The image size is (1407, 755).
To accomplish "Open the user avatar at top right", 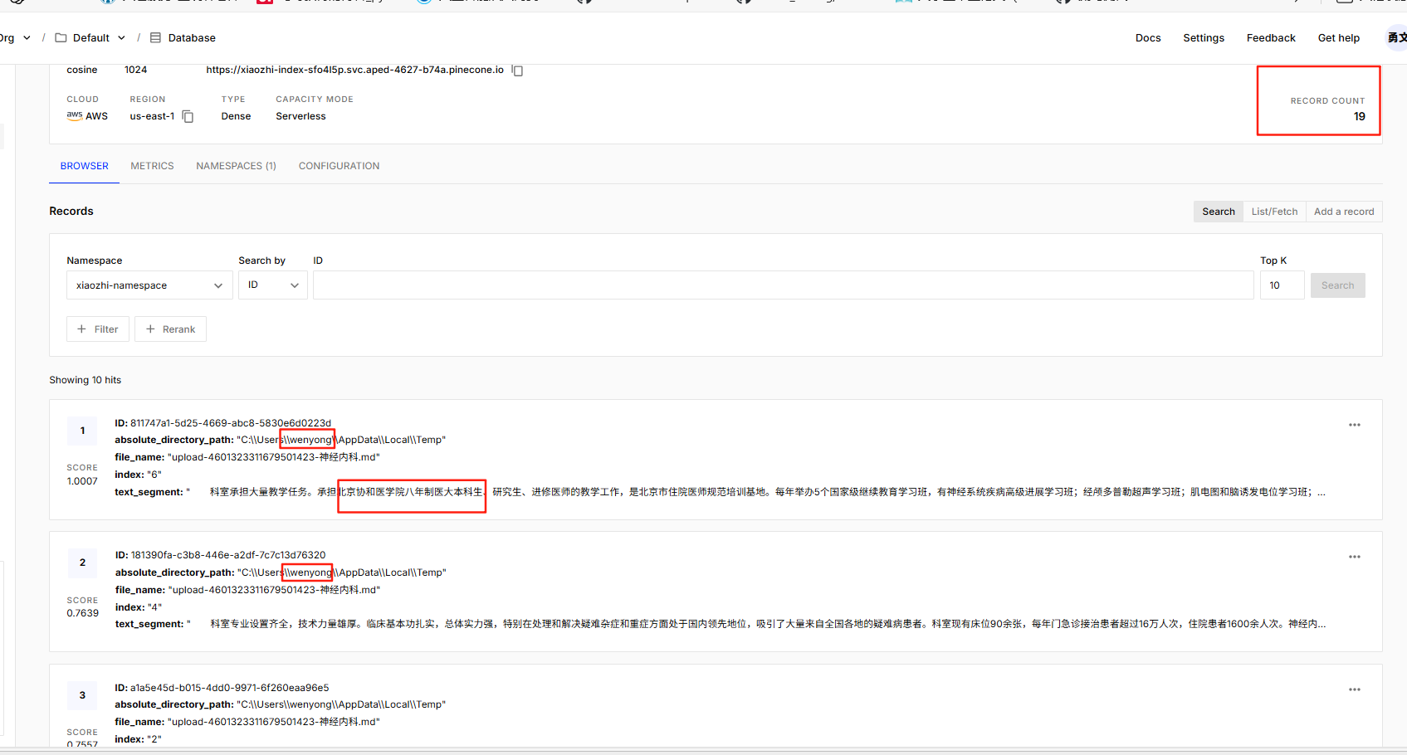I will pos(1396,37).
